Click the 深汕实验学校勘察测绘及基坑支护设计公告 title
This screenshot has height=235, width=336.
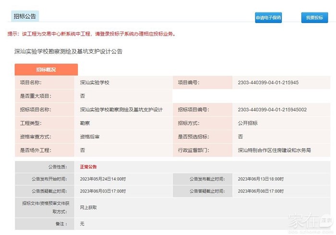pyautogui.click(x=68, y=51)
